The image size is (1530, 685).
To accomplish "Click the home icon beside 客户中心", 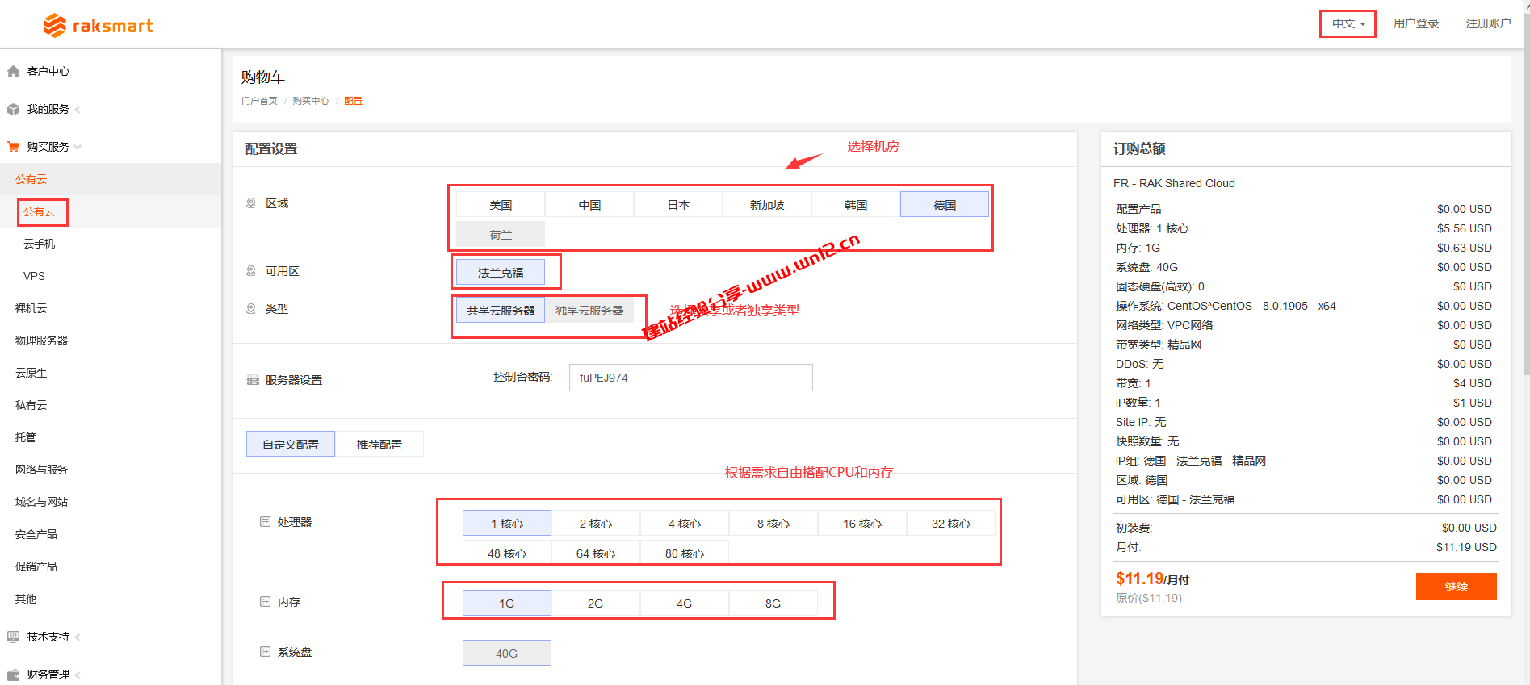I will [13, 71].
